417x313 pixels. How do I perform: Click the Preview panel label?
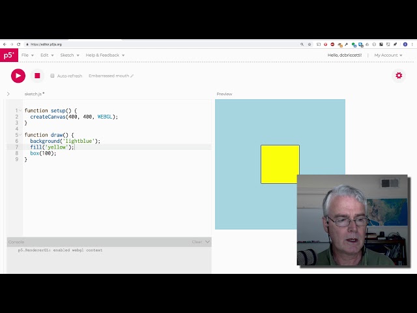pyautogui.click(x=224, y=94)
